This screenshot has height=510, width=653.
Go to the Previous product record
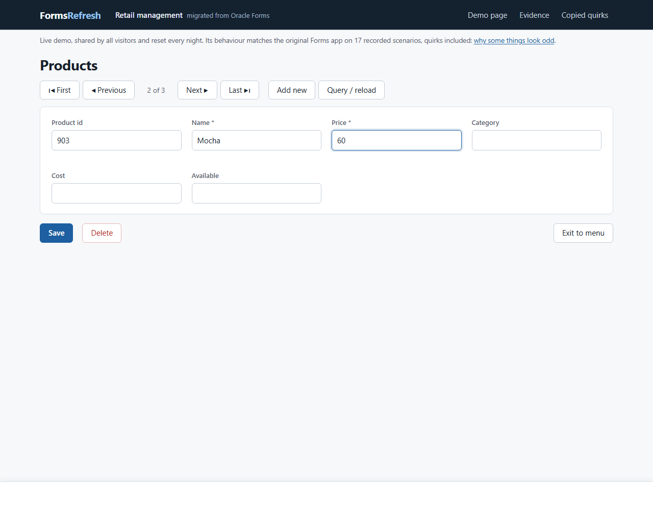tap(109, 90)
